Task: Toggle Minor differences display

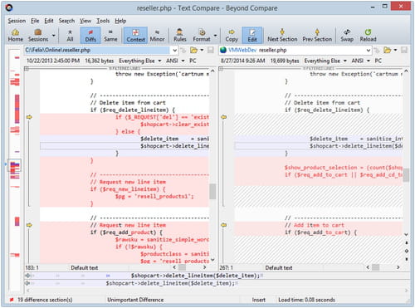Action: pos(157,36)
